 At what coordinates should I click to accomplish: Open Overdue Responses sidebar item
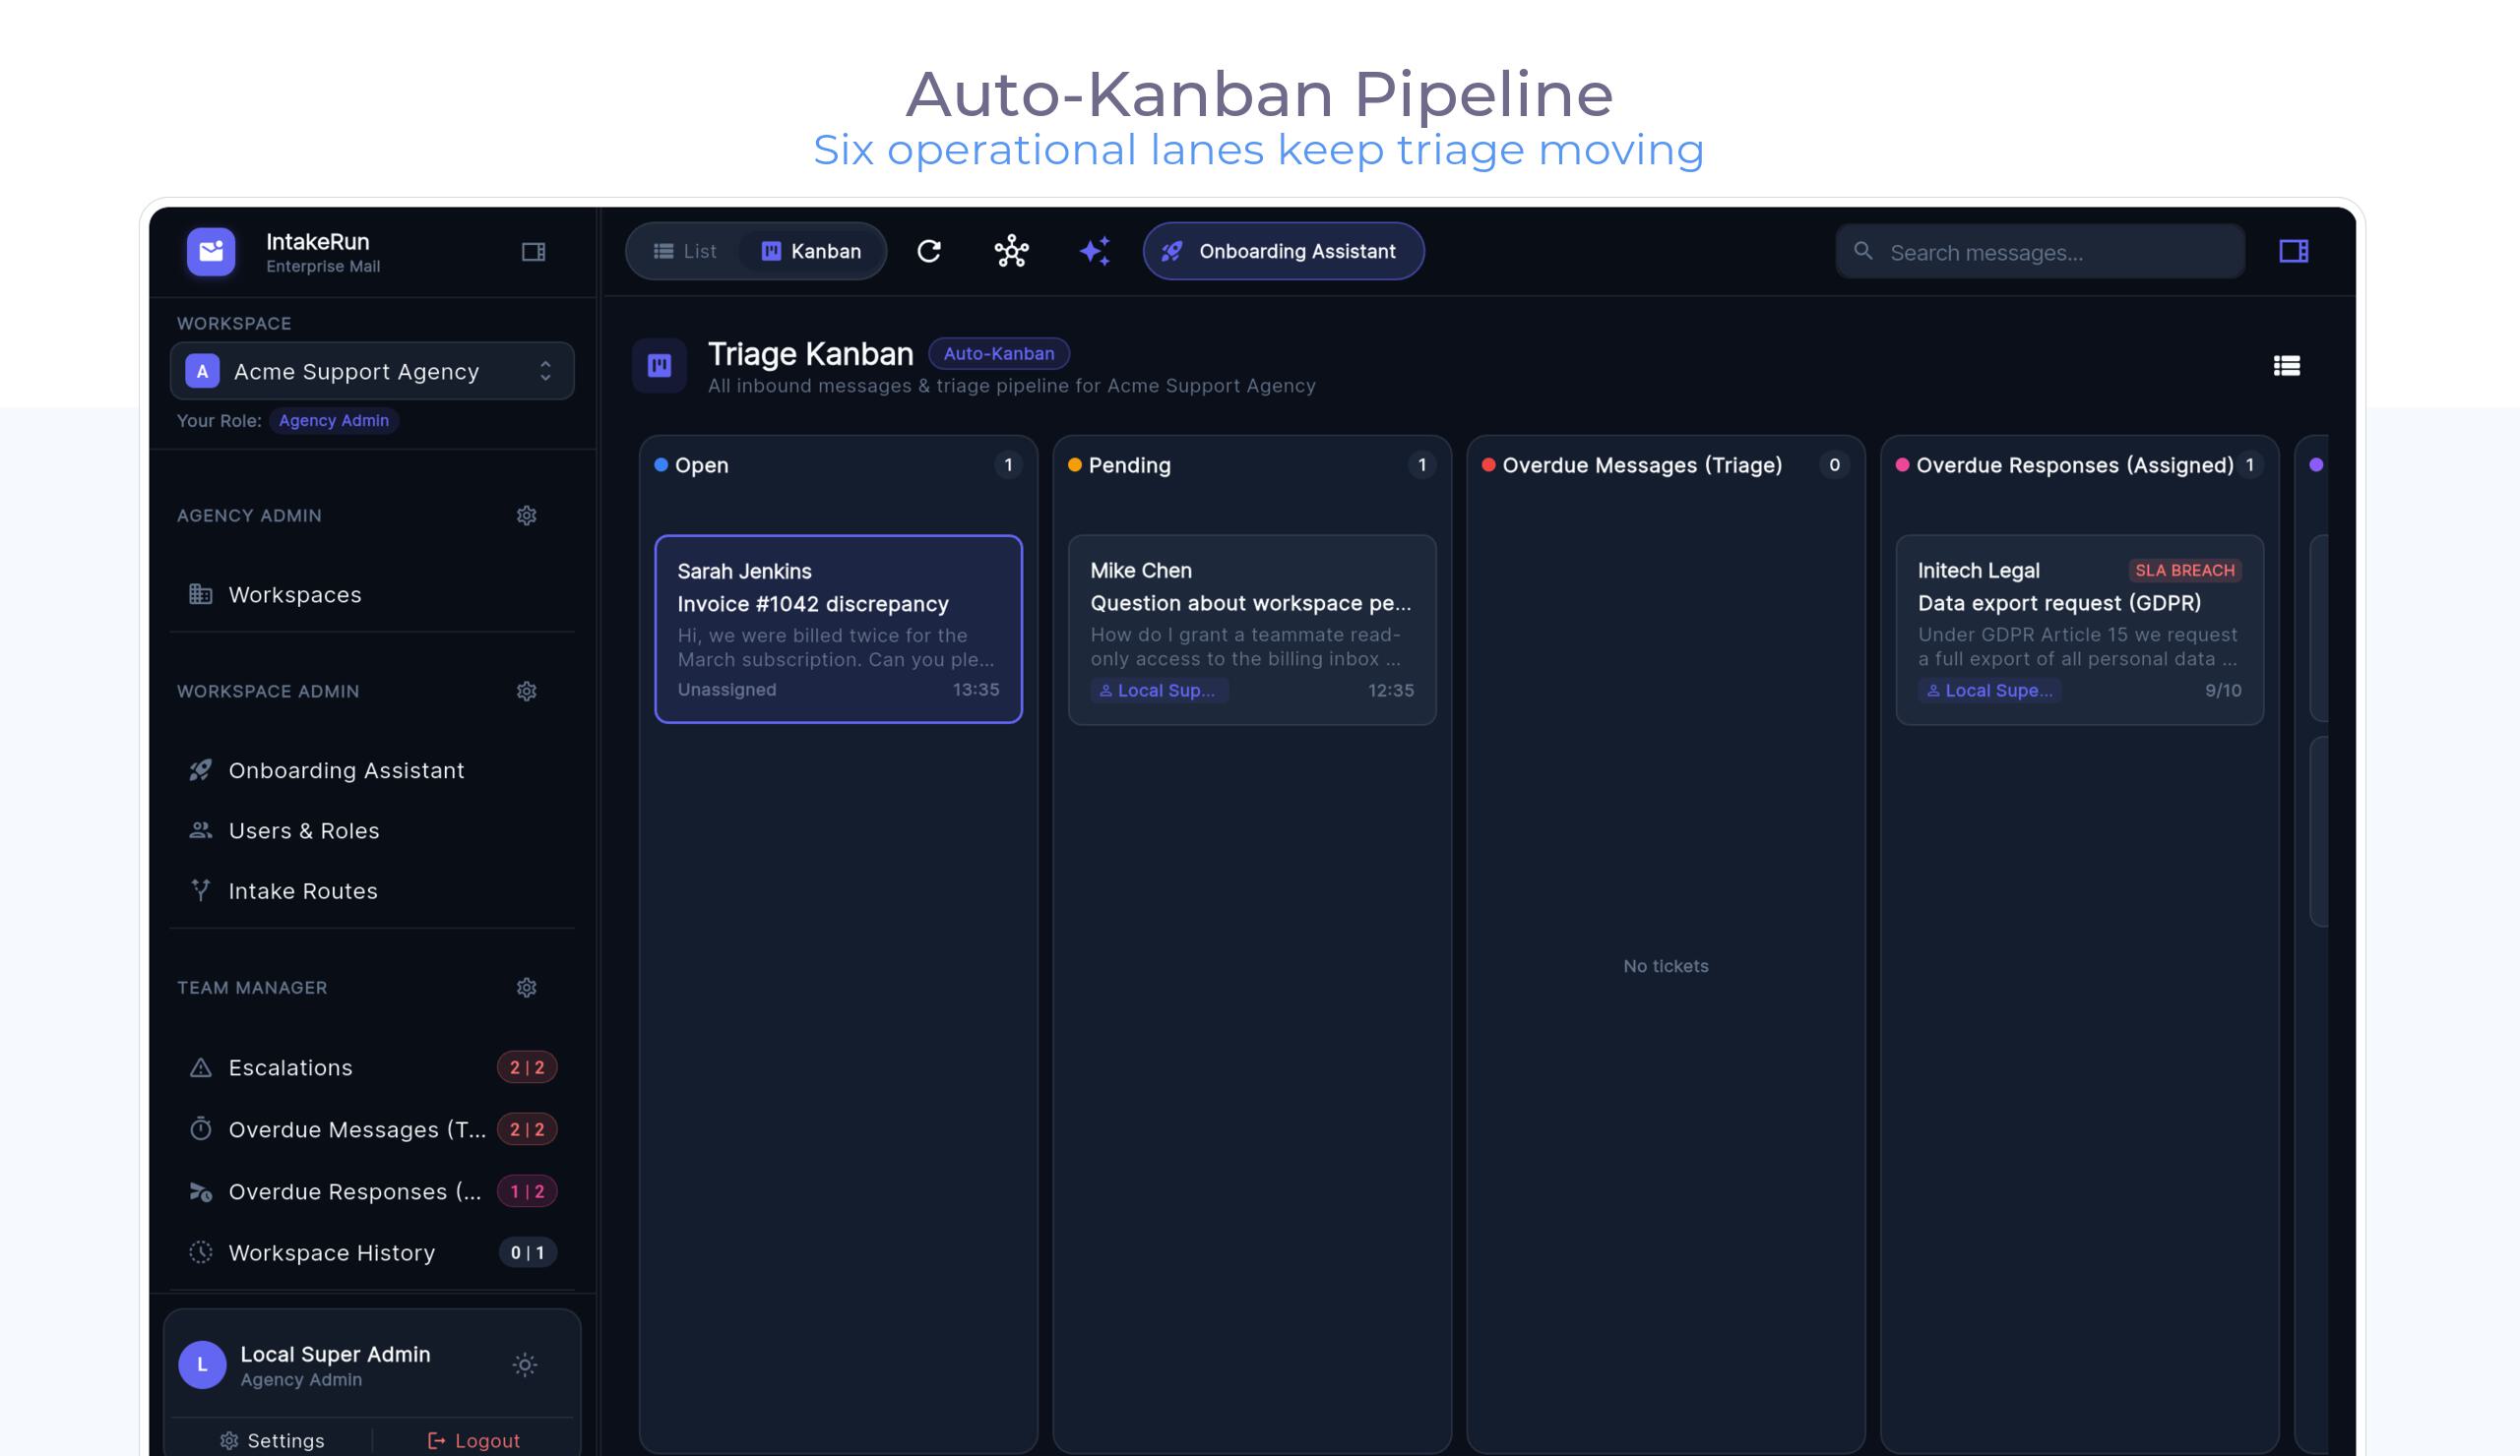point(372,1191)
